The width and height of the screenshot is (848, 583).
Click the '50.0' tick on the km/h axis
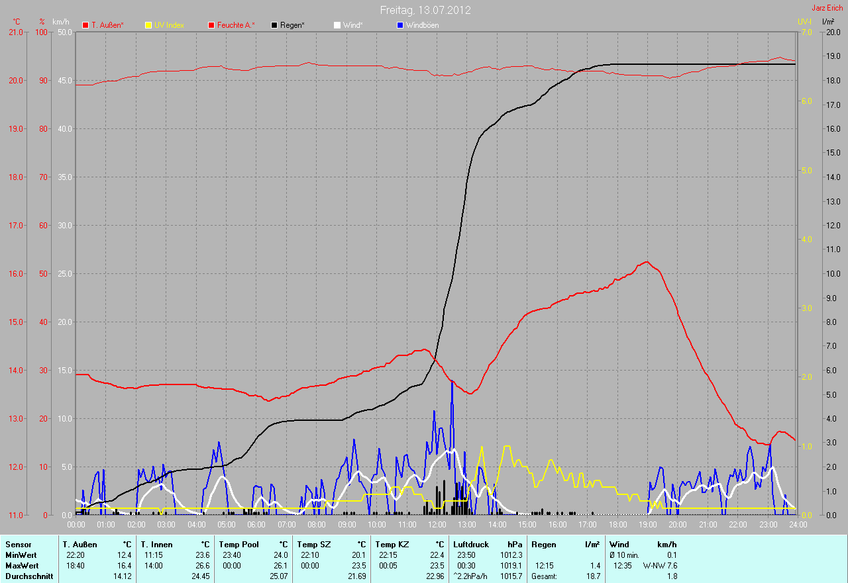pyautogui.click(x=65, y=32)
